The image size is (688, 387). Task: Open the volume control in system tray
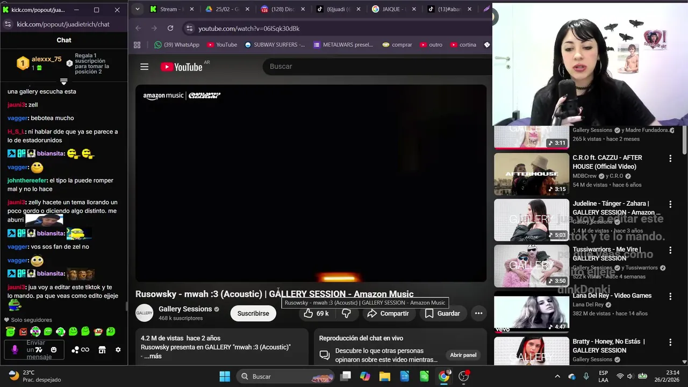pyautogui.click(x=631, y=376)
